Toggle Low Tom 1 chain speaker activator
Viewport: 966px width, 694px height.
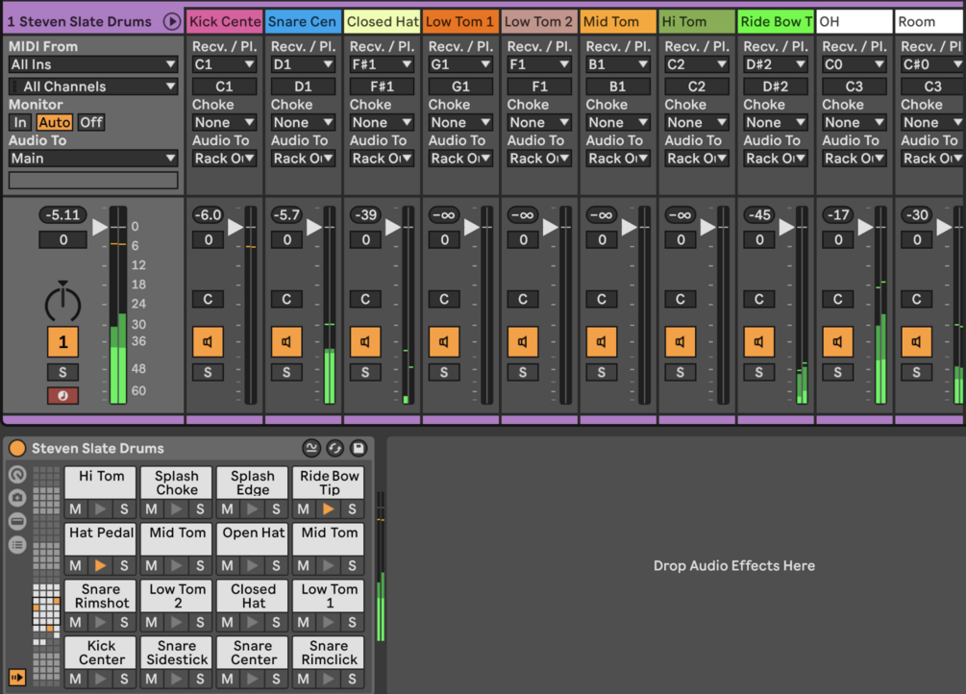pos(444,341)
